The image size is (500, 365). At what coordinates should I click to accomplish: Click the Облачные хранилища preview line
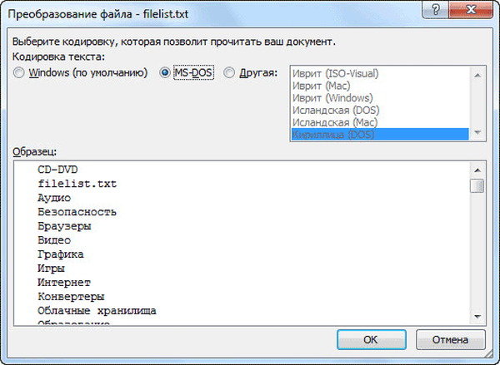97,310
